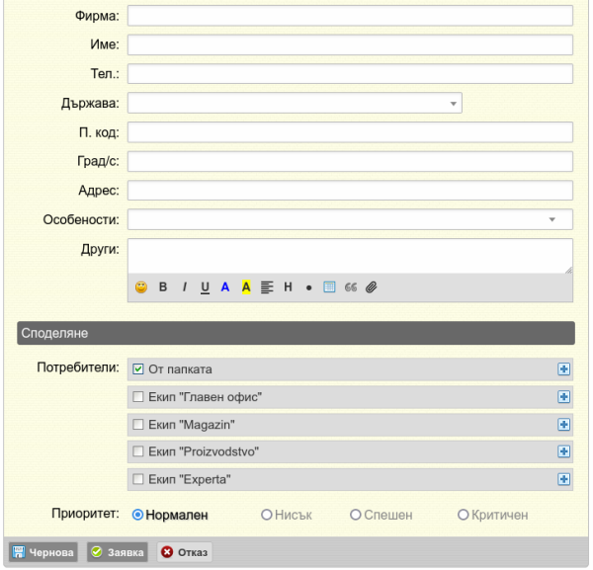Click inside the Други text area

click(x=350, y=256)
